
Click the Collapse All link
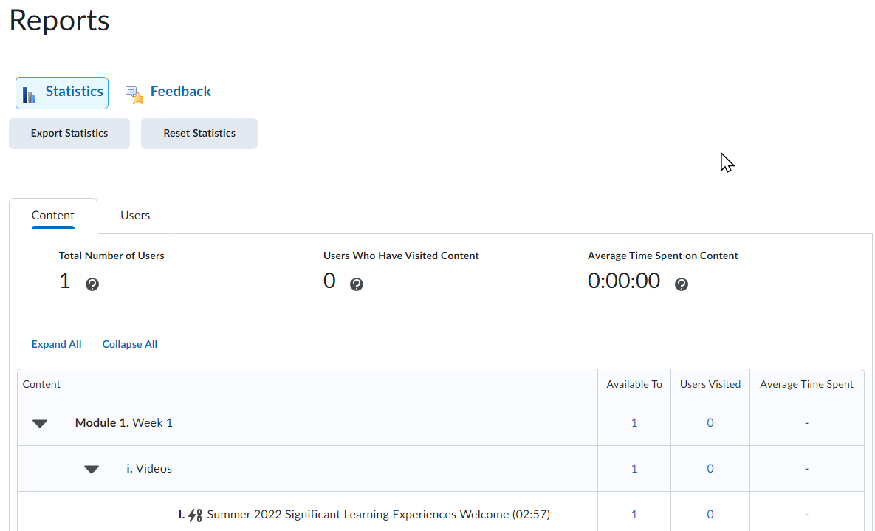click(x=130, y=344)
